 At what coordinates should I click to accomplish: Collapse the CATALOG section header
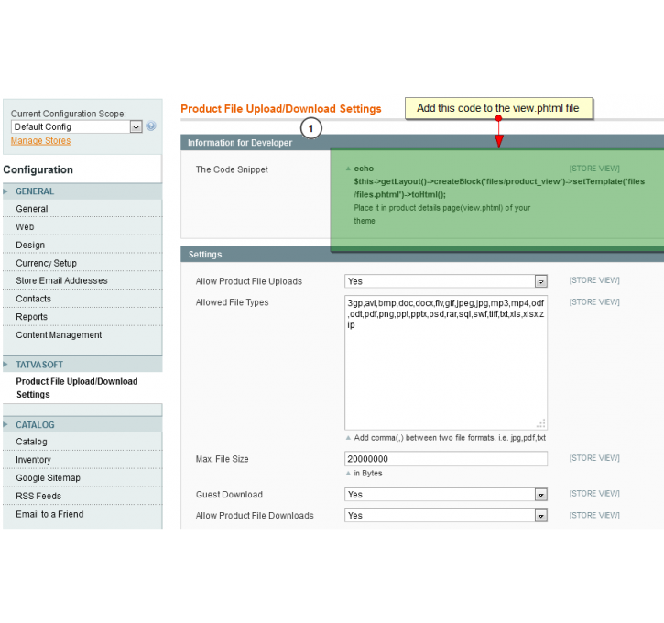click(82, 425)
